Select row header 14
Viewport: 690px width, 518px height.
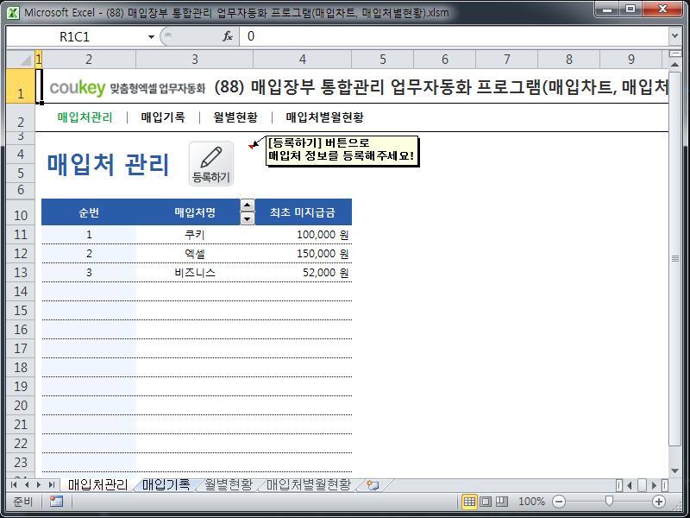(x=21, y=291)
